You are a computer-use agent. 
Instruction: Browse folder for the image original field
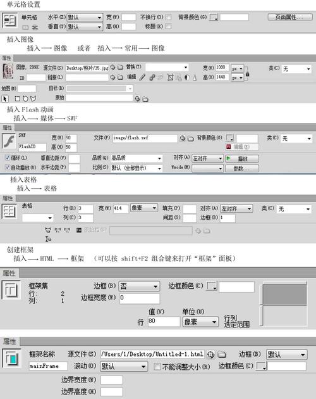click(145, 99)
